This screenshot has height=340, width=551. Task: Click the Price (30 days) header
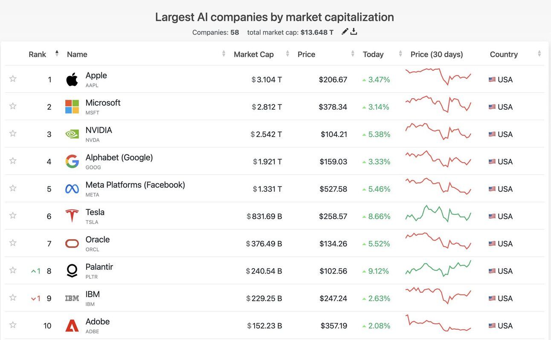click(x=437, y=54)
